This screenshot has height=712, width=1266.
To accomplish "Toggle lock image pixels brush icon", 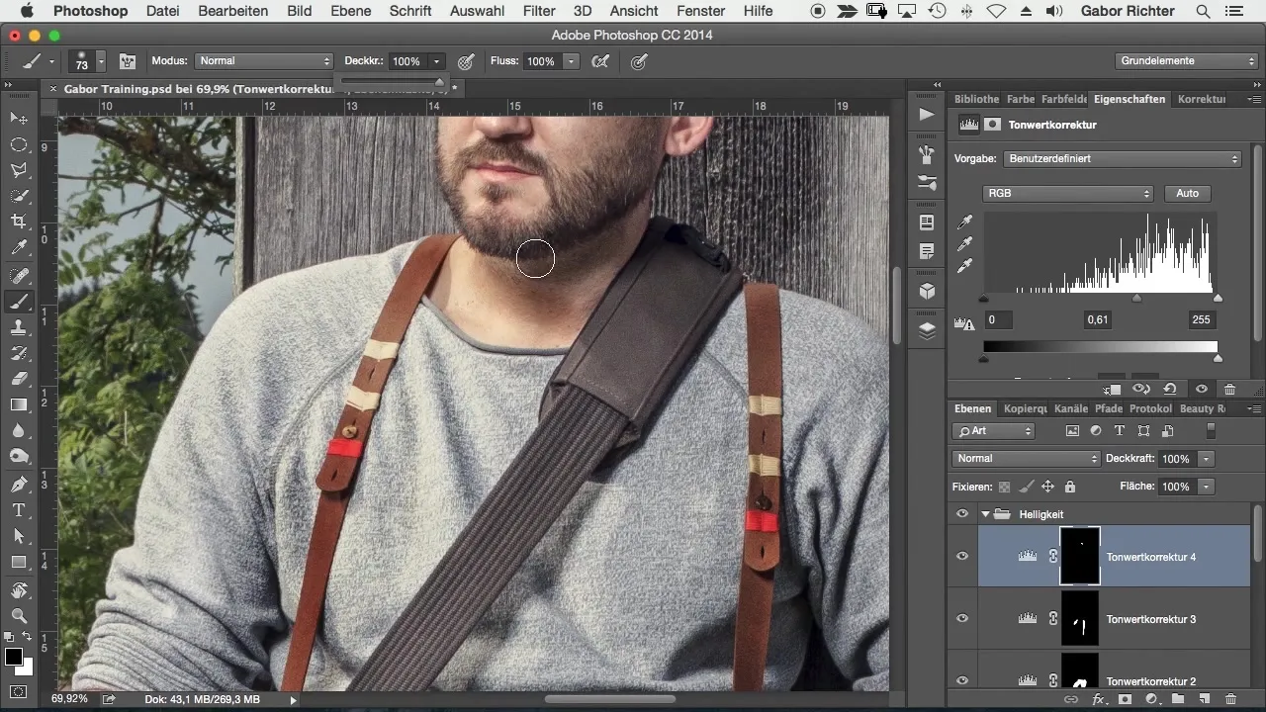I will [1027, 487].
